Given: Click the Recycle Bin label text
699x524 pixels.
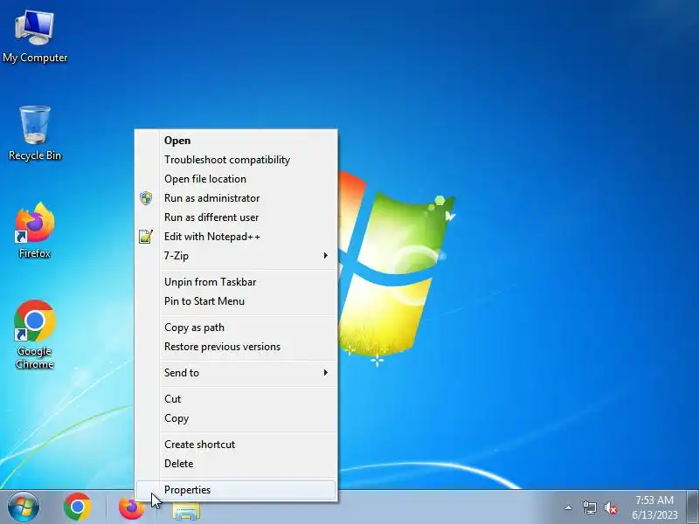Looking at the screenshot, I should (x=35, y=155).
